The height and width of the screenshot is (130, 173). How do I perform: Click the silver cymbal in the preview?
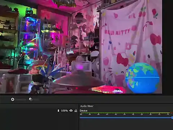pyautogui.click(x=77, y=80)
